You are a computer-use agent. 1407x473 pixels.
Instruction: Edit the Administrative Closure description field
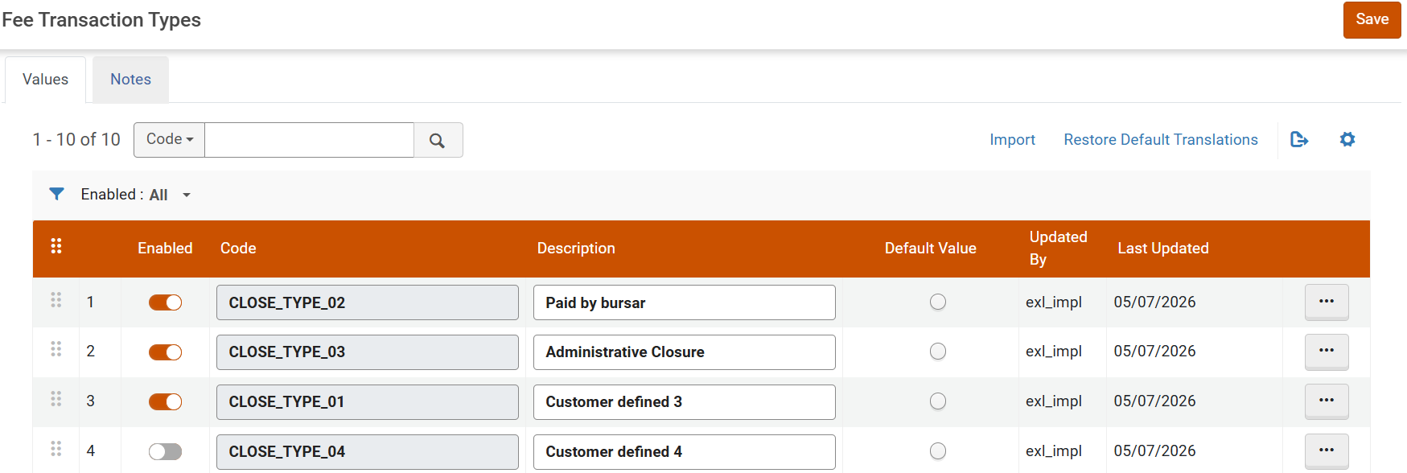pyautogui.click(x=685, y=352)
